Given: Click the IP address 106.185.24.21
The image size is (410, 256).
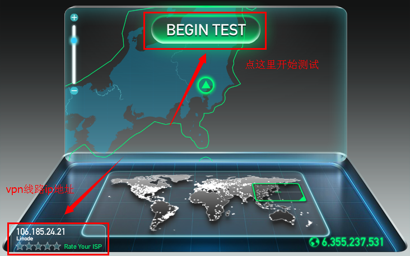Looking at the screenshot, I should point(40,232).
